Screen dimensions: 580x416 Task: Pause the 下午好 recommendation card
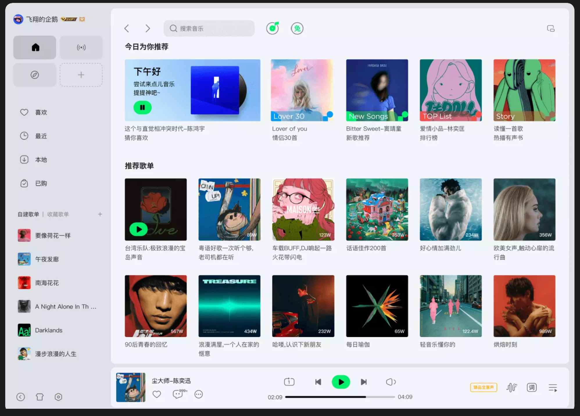(142, 107)
